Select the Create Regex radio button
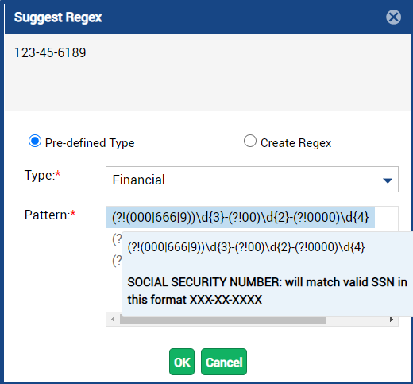Screen dimensions: 413x384 point(250,141)
